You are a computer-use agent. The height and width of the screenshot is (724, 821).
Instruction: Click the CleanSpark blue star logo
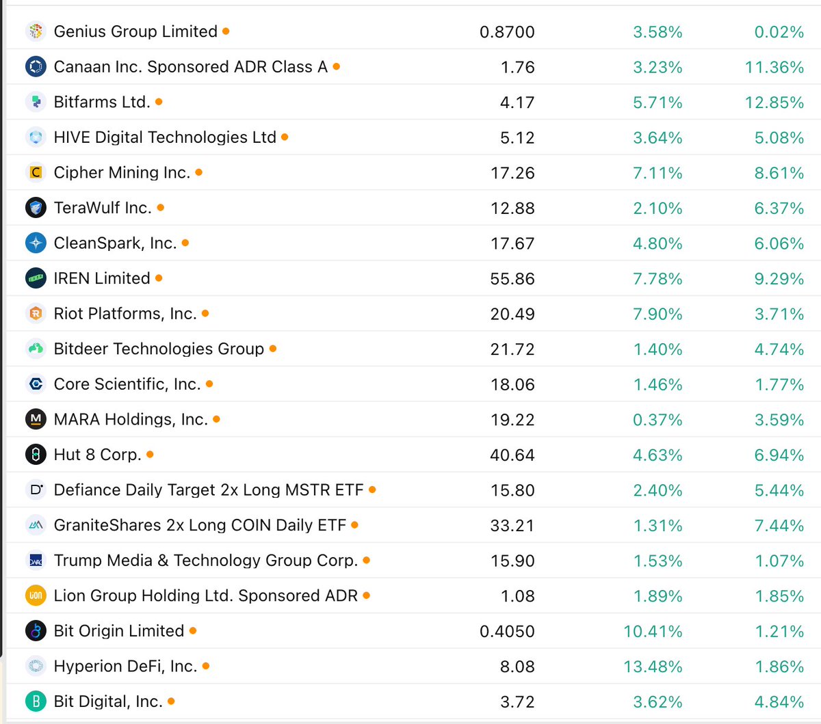[x=36, y=243]
